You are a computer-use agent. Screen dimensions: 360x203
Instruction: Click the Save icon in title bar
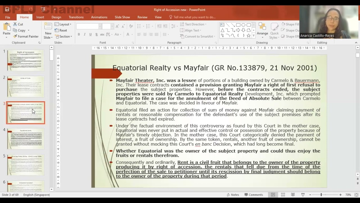click(7, 10)
